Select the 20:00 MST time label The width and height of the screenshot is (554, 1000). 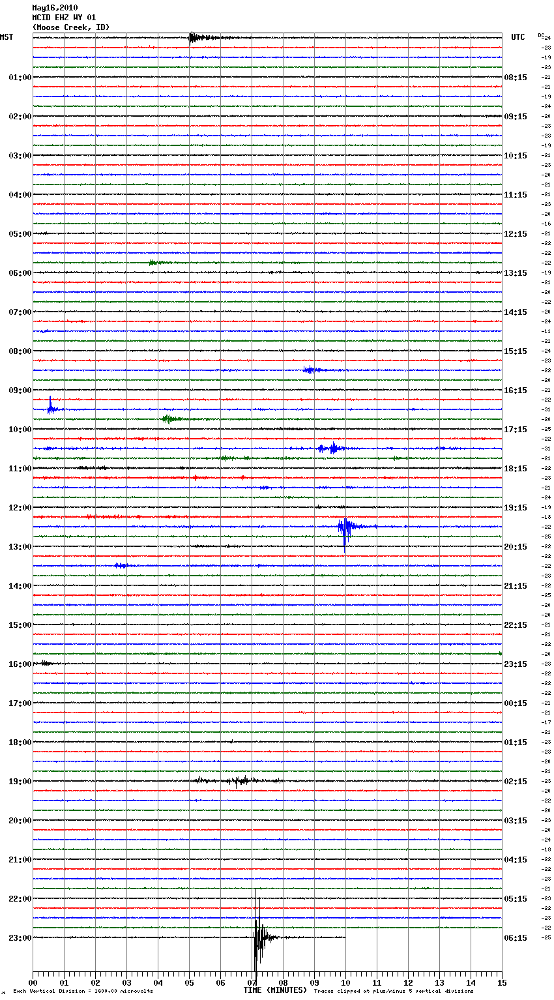pos(20,821)
